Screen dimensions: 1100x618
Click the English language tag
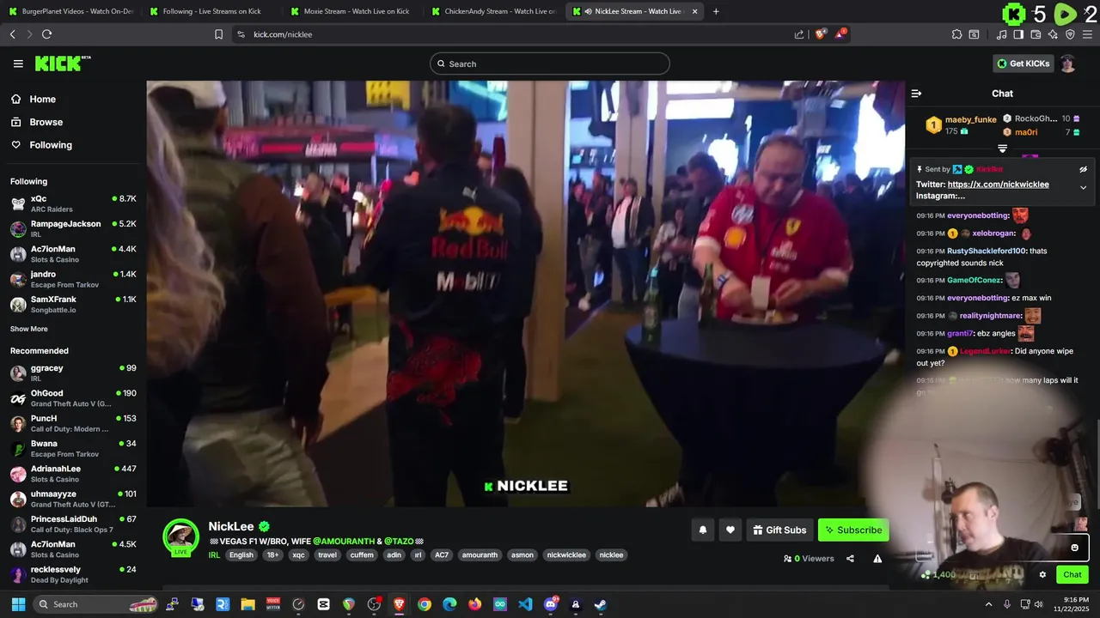pyautogui.click(x=241, y=555)
